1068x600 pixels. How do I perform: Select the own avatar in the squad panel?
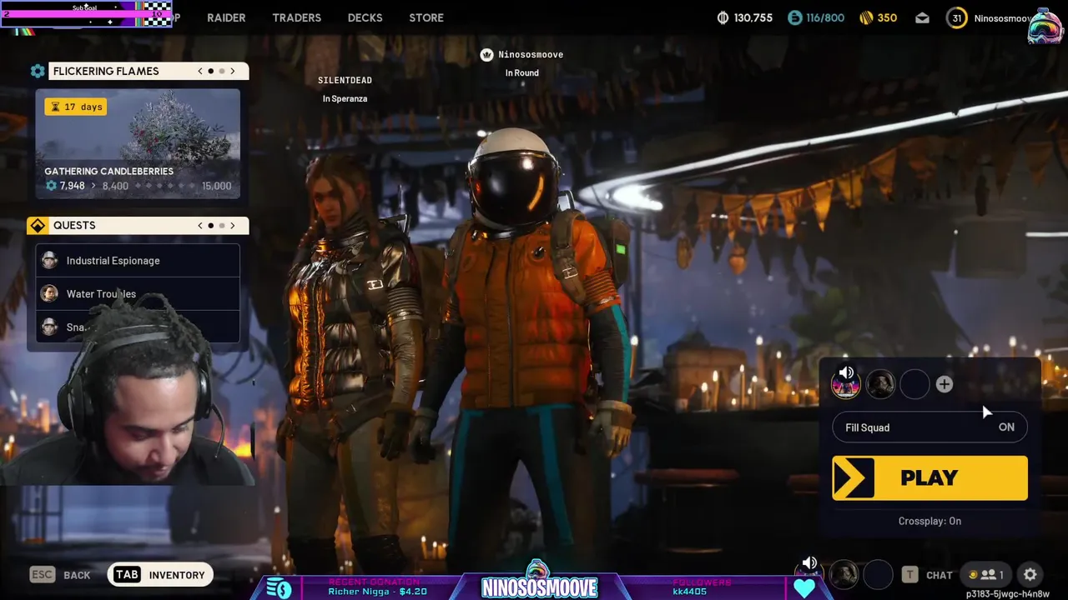tap(846, 384)
